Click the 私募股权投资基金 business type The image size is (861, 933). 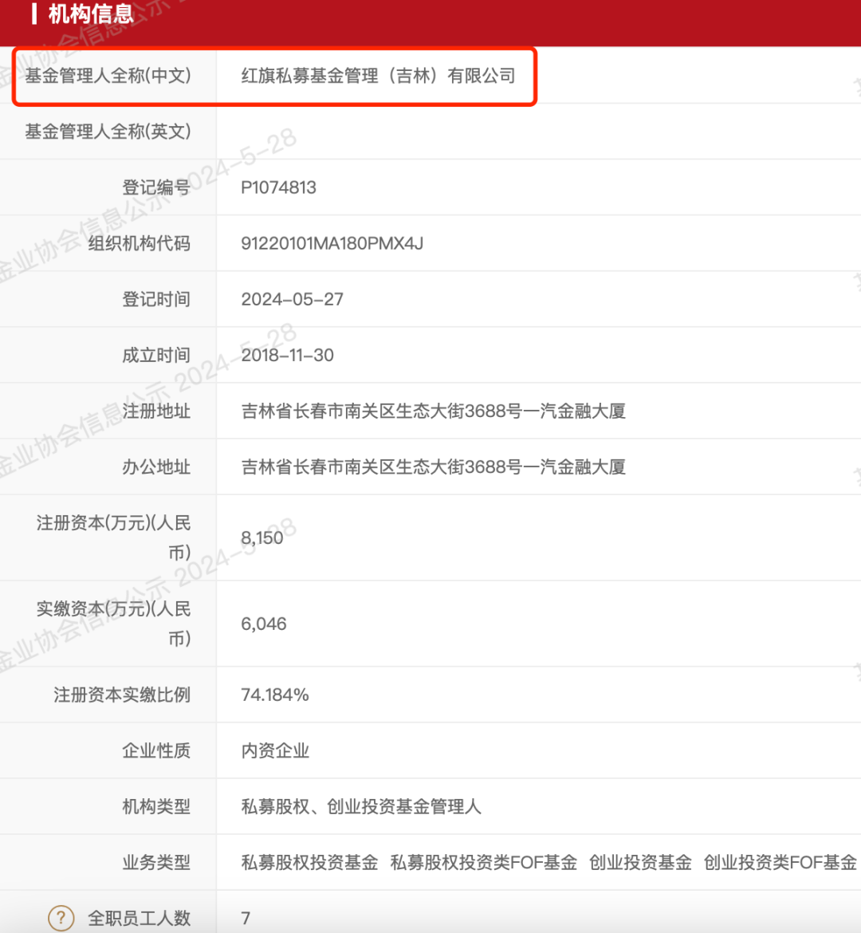point(309,862)
